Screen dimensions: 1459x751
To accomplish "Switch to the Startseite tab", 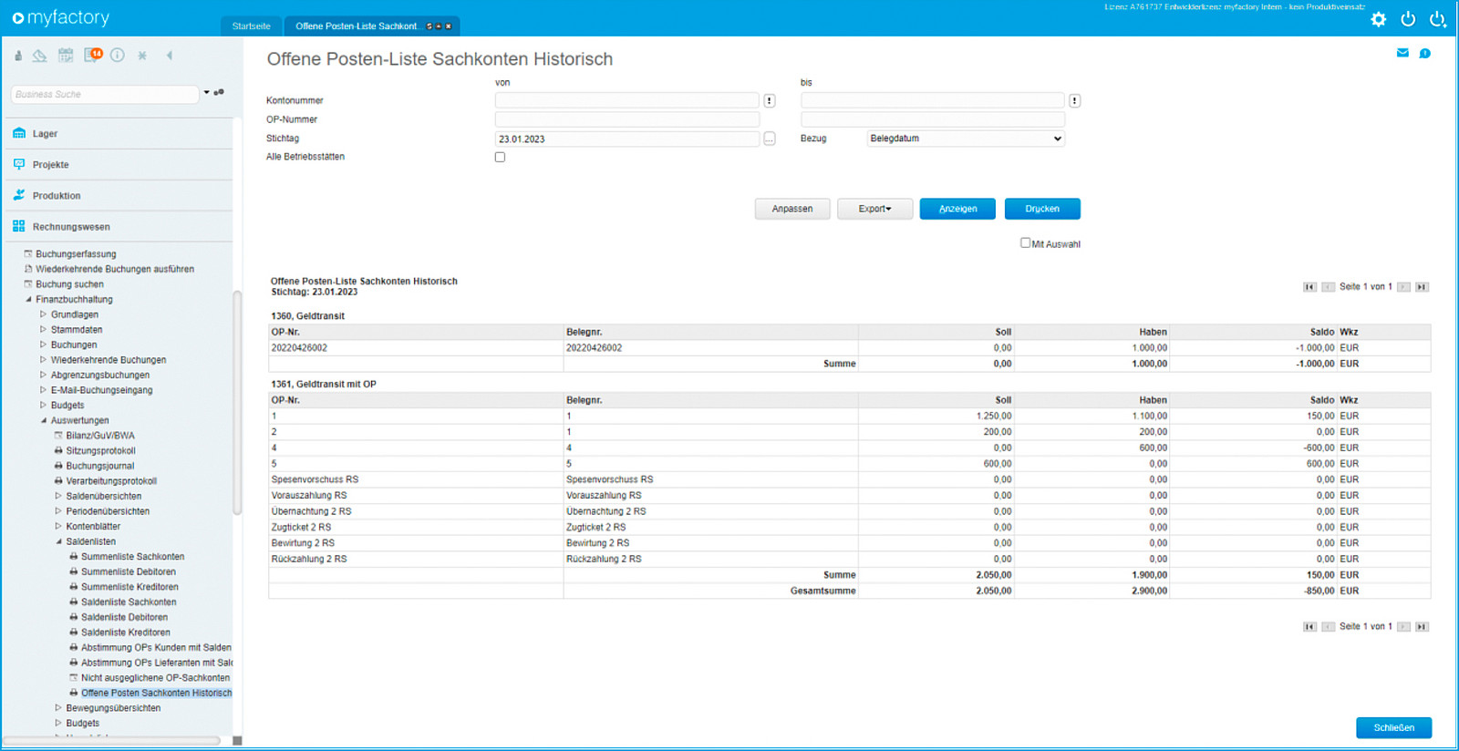I will pyautogui.click(x=251, y=26).
